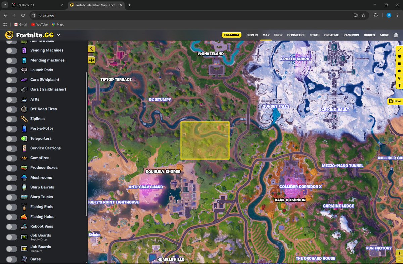Click the Fishing Holes icon
The height and width of the screenshot is (264, 403).
24,217
